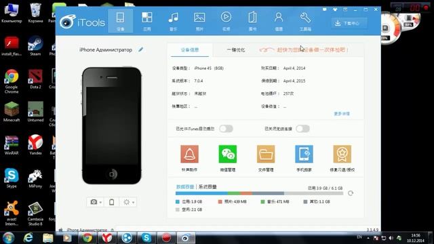
Task: Click the 'April 4, 2014' purchase date
Action: point(294,68)
